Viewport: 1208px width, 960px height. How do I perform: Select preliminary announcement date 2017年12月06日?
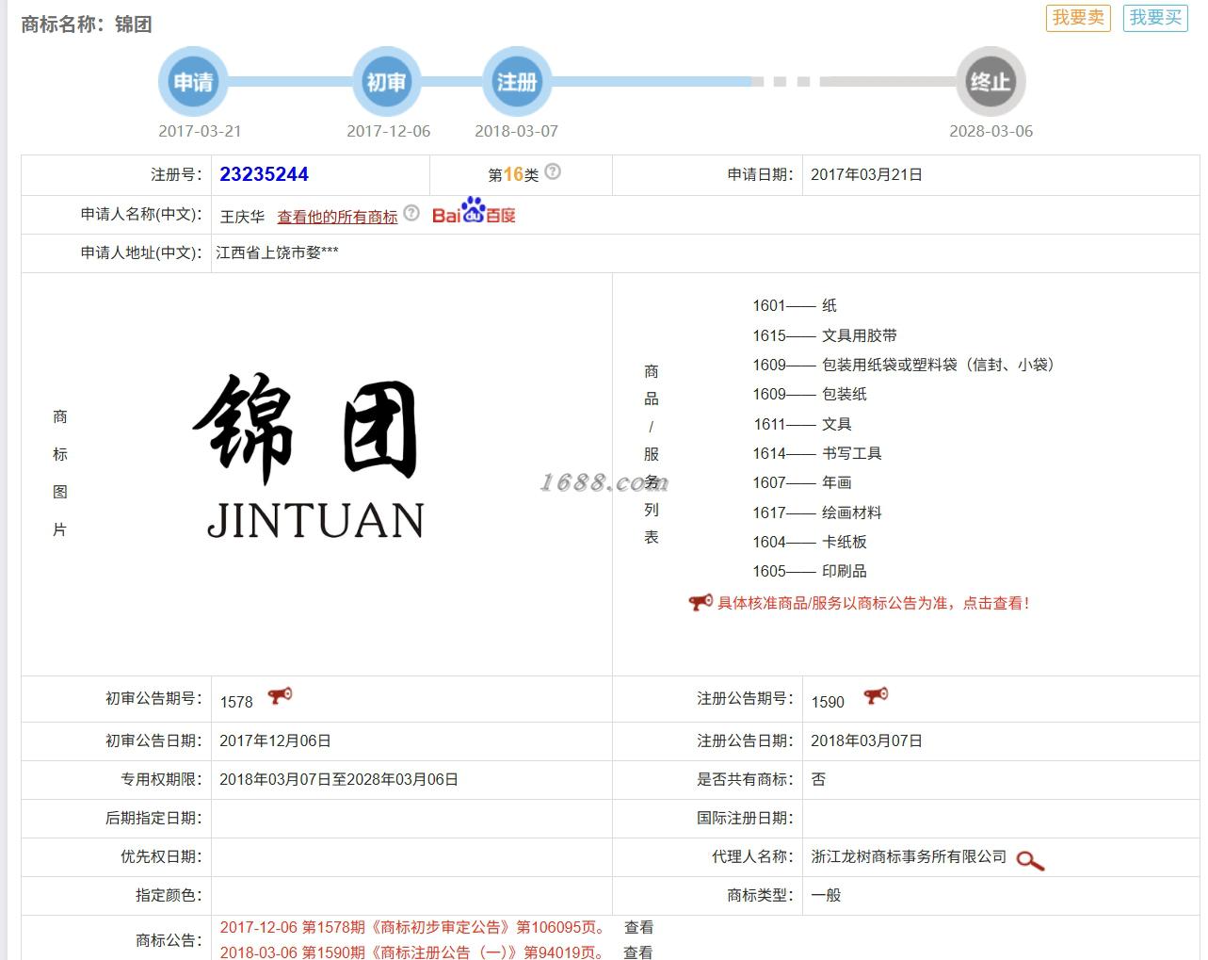point(275,740)
